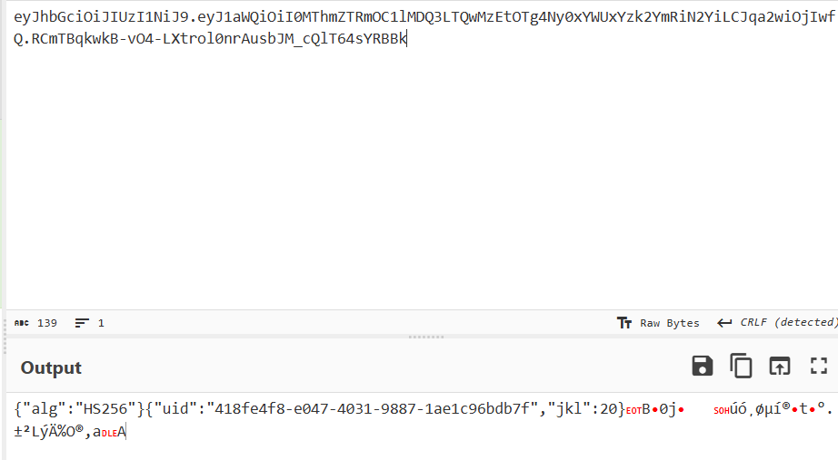Maximise the output pane
The height and width of the screenshot is (460, 838).
818,366
